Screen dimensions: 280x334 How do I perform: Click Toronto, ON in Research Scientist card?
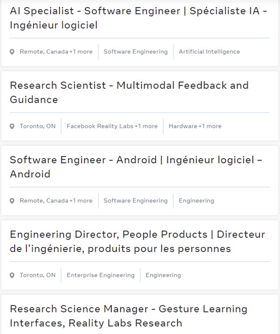coord(38,126)
